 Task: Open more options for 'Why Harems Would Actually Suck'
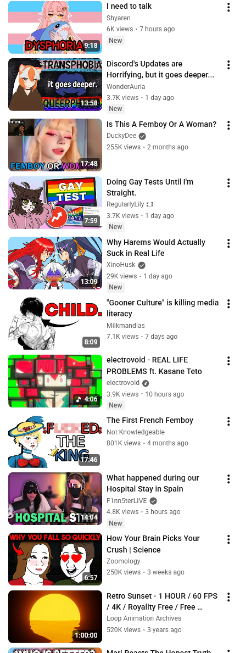228,243
